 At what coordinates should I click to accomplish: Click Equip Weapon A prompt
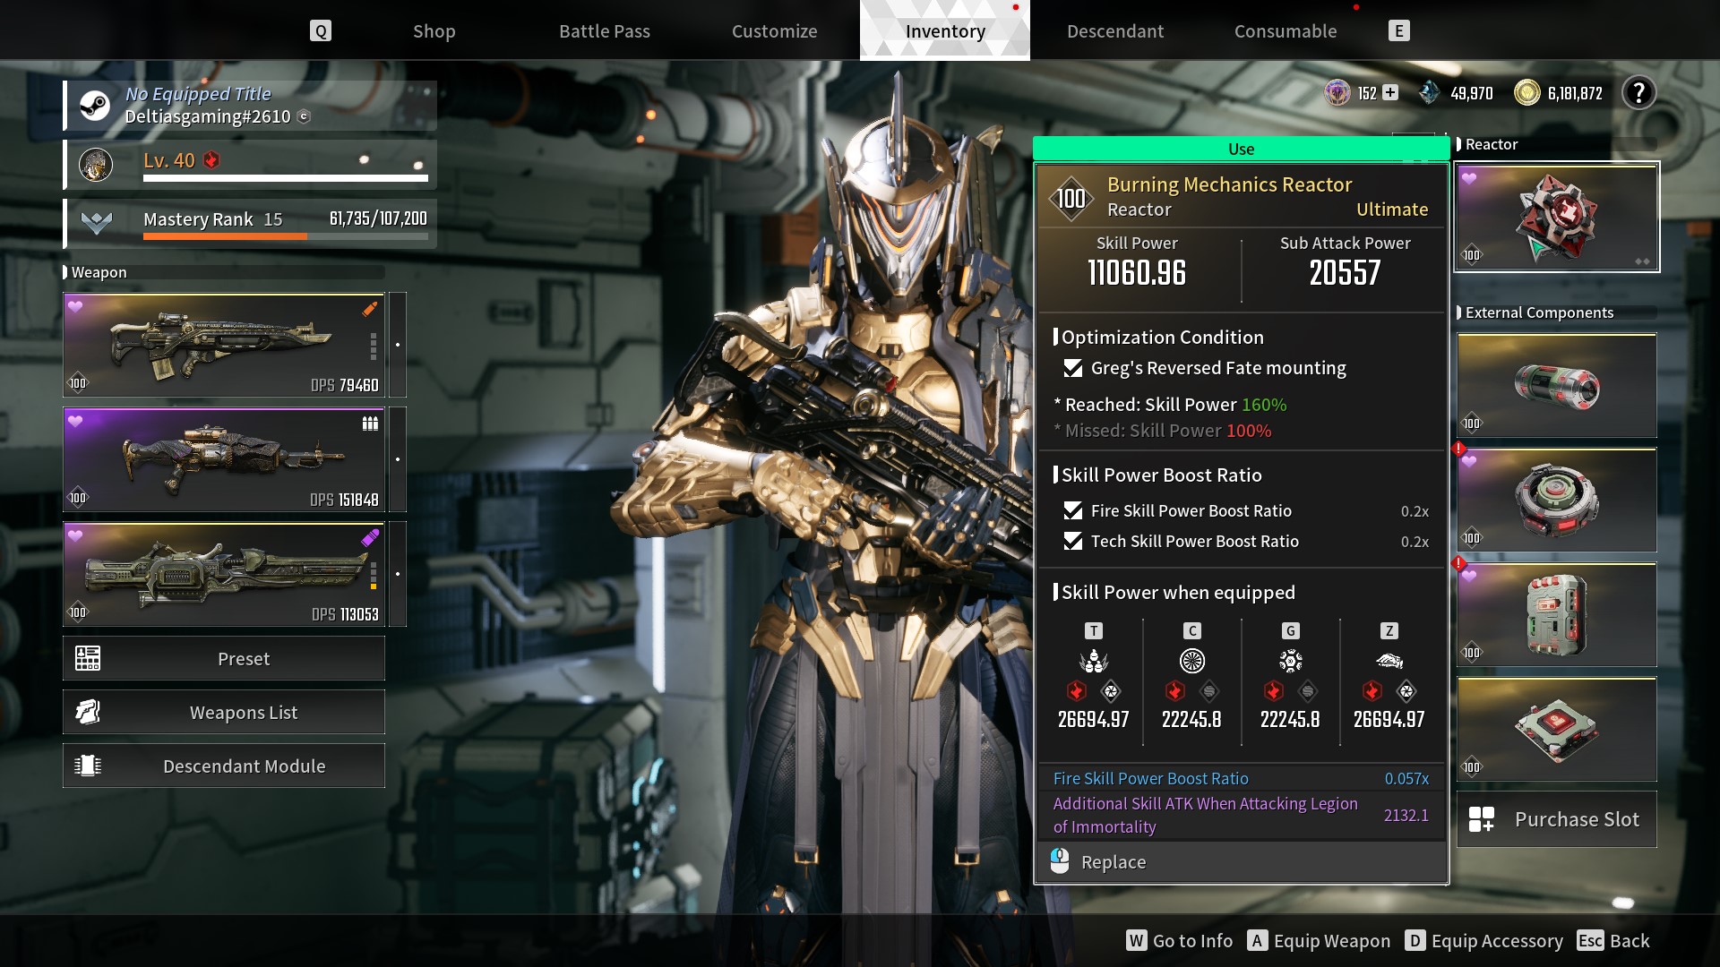pos(1319,941)
